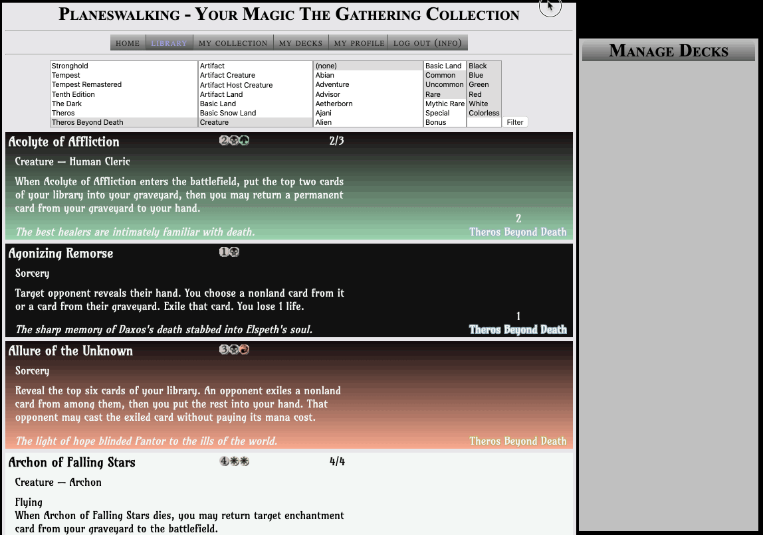This screenshot has height=535, width=763.
Task: Select Theros in the set list
Action: 124,113
